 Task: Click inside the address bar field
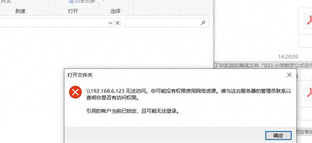[x=54, y=23]
